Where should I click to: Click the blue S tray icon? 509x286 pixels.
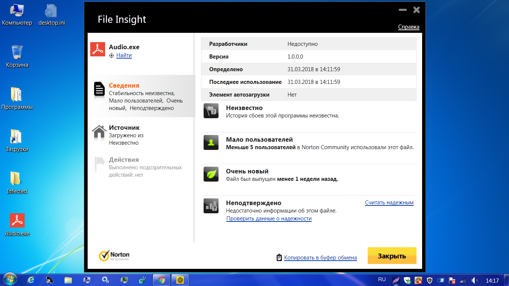point(441,280)
